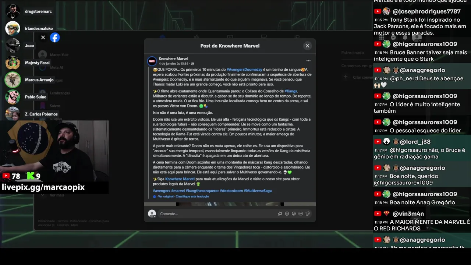Screen dimensions: 471x265
Task: Open the #marvel hashtag
Action: pos(178,191)
